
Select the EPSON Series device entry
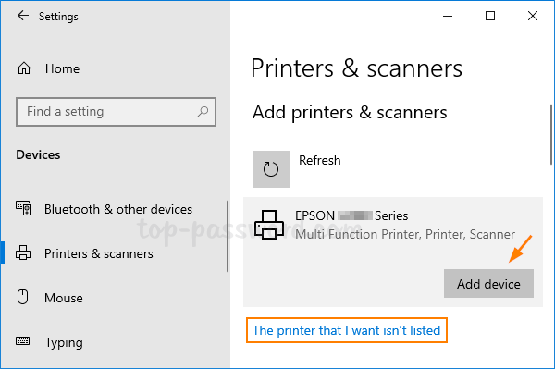[x=393, y=252]
